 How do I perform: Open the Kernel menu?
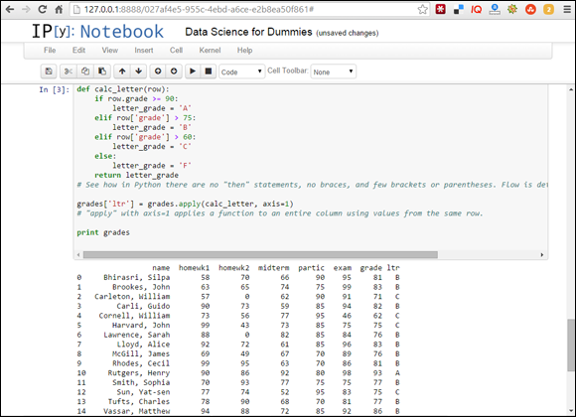pos(210,51)
